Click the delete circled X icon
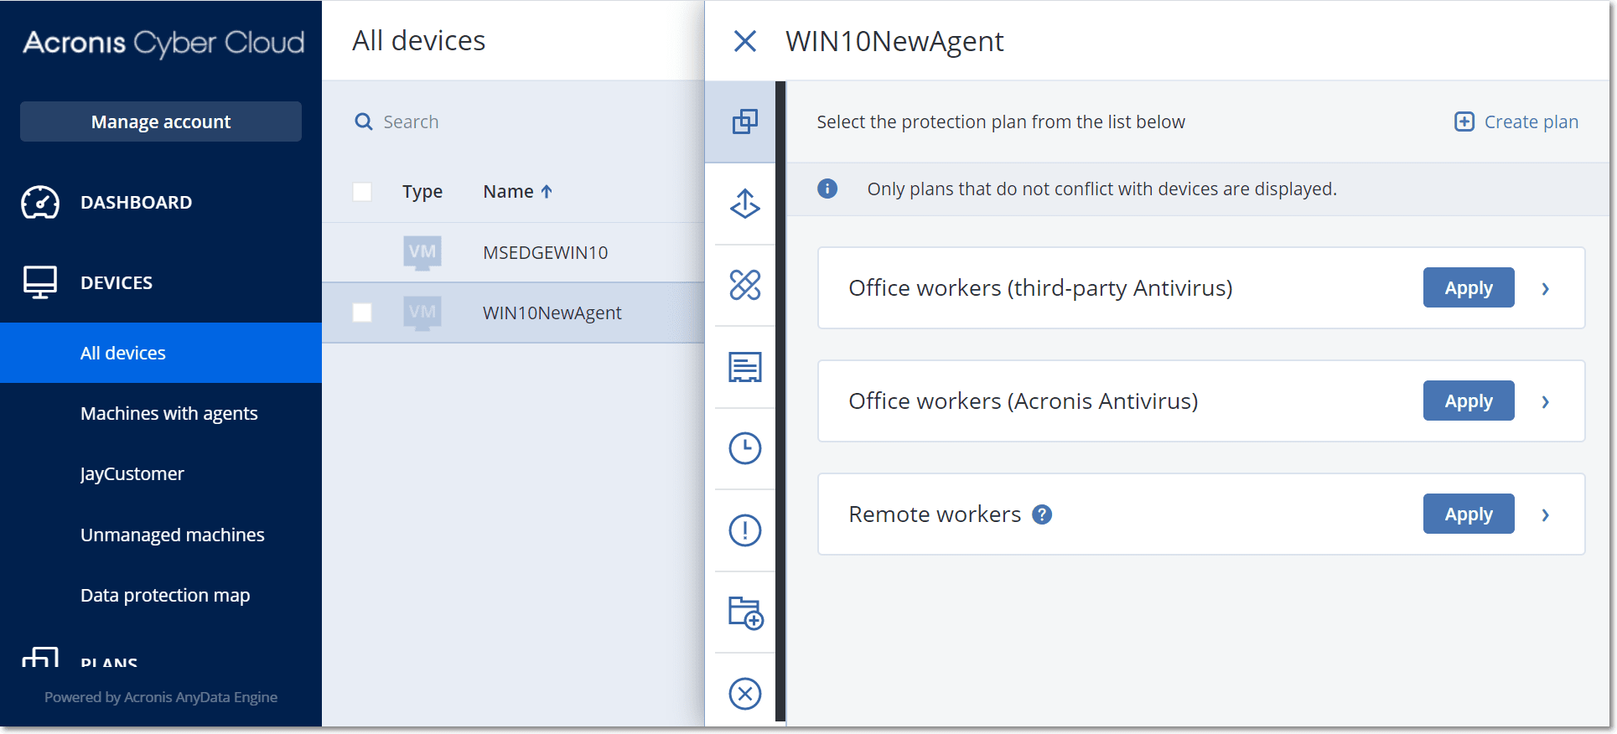1617x734 pixels. [744, 693]
